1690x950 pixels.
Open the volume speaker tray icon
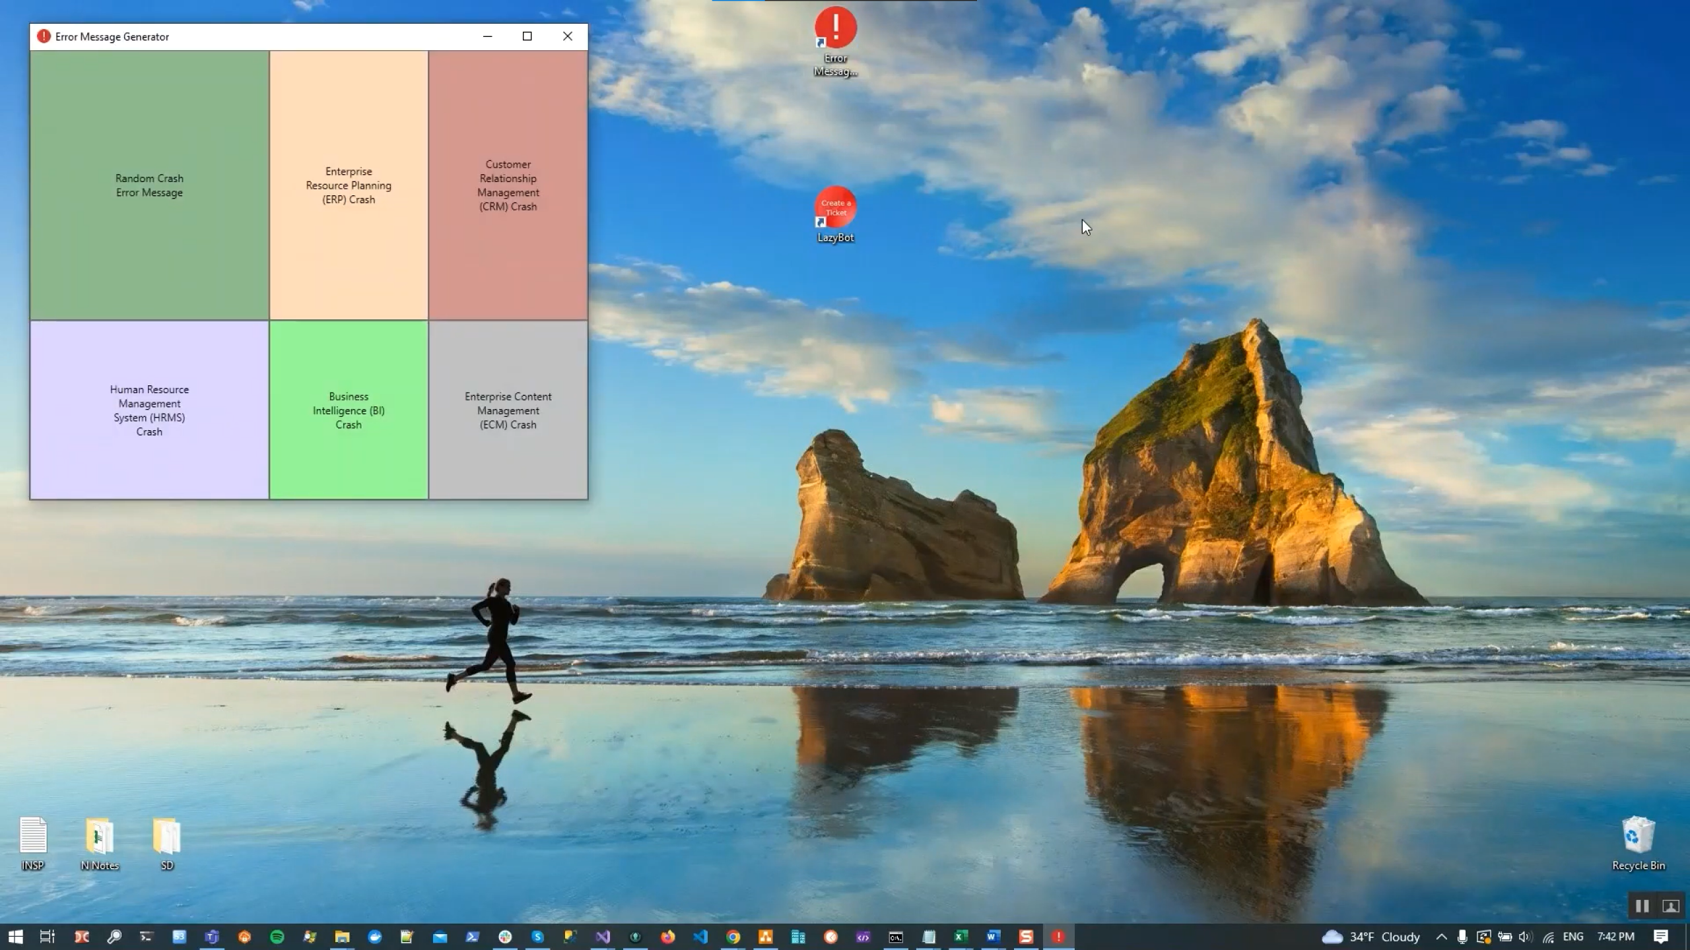[x=1526, y=937]
